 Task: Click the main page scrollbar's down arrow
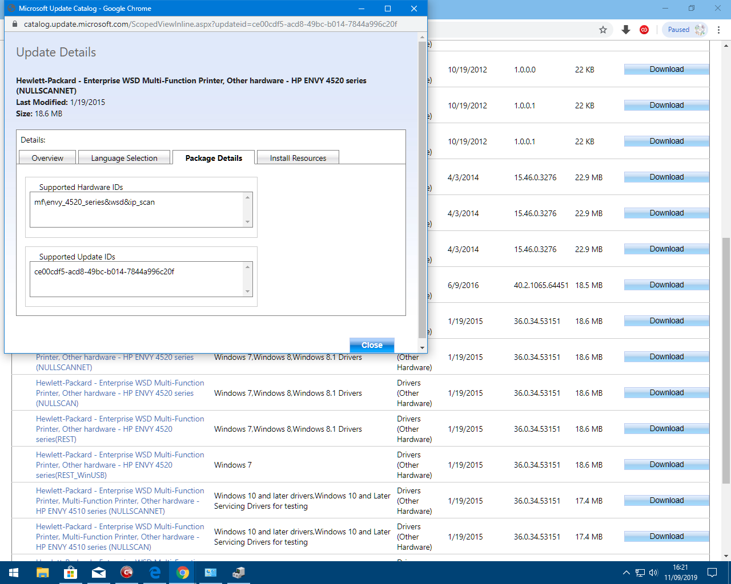tap(726, 556)
